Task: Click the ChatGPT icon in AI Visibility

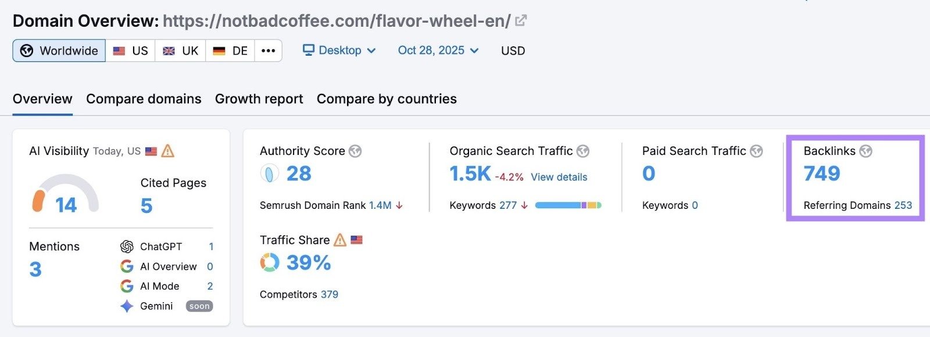Action: tap(127, 246)
